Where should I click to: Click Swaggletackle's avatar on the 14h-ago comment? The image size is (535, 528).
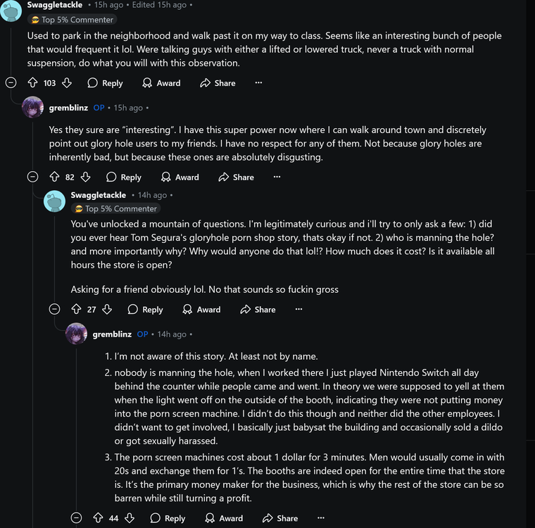point(55,201)
